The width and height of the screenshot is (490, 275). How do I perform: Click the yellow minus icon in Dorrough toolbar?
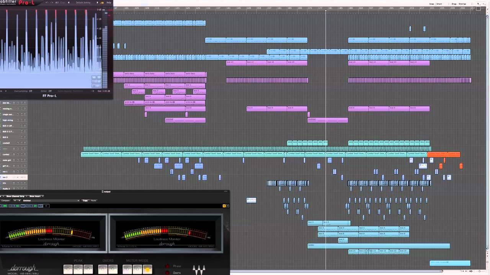224,206
